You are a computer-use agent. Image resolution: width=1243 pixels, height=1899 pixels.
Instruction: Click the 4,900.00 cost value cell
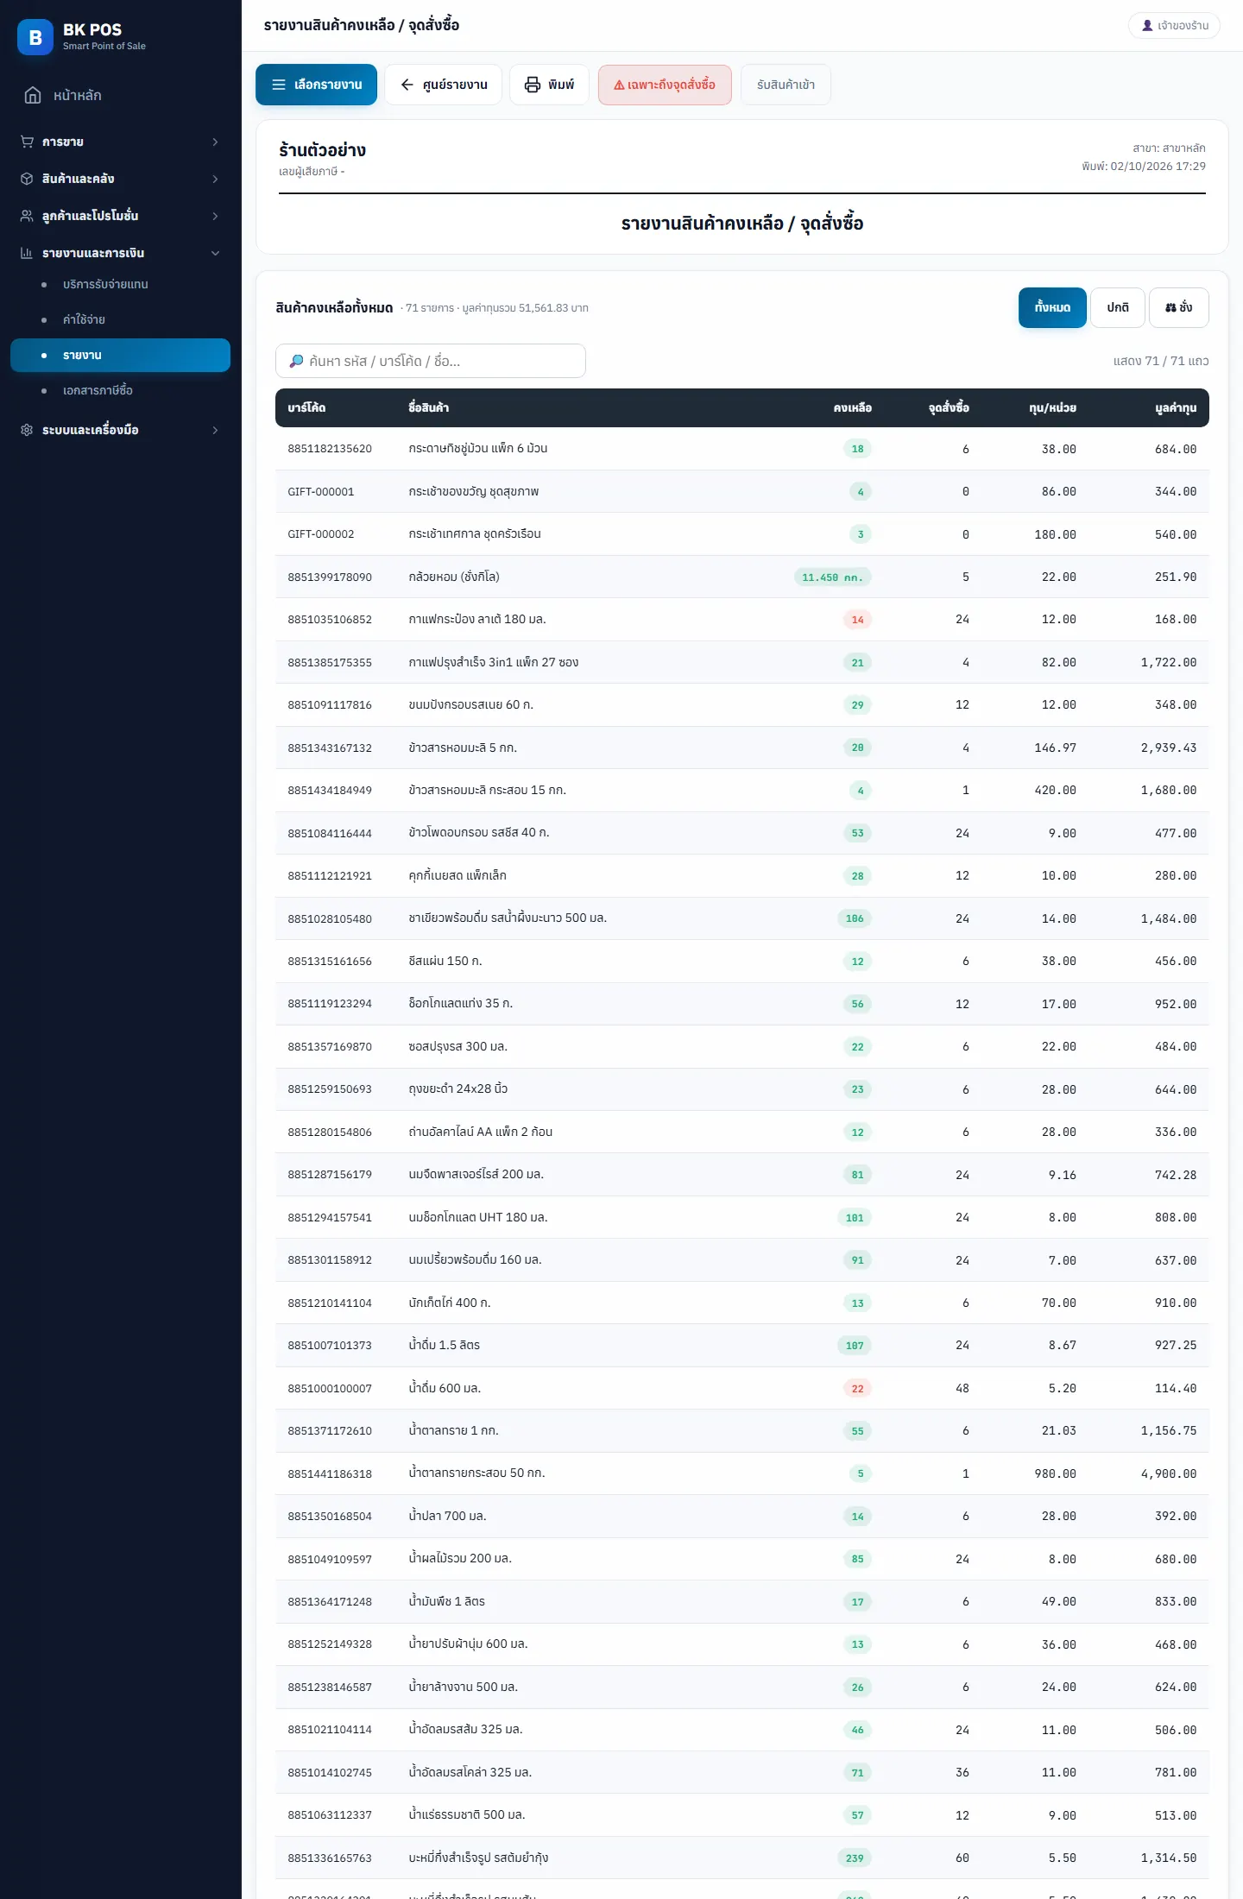1169,1473
